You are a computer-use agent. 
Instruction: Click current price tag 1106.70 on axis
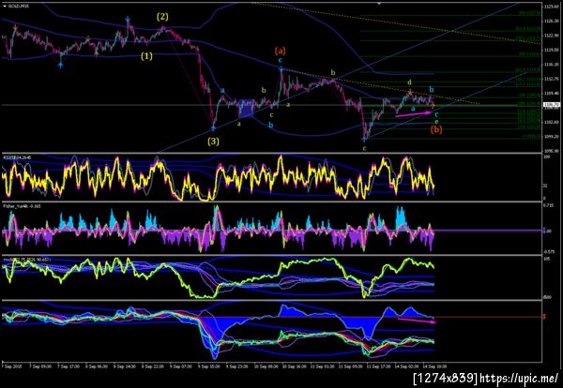(x=552, y=105)
